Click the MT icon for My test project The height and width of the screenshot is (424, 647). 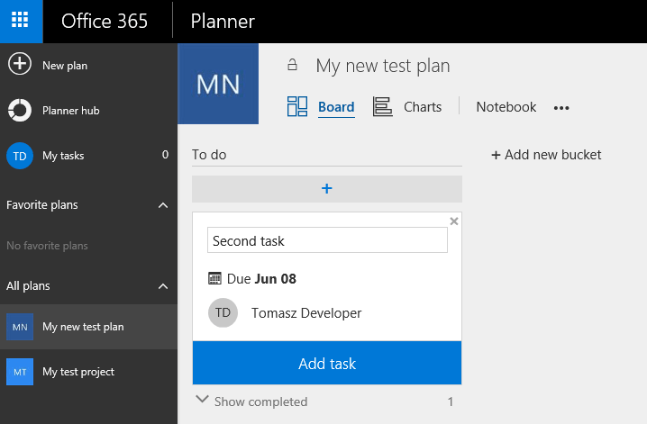click(20, 372)
